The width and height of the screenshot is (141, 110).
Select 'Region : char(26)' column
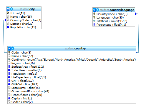[x=23, y=63]
